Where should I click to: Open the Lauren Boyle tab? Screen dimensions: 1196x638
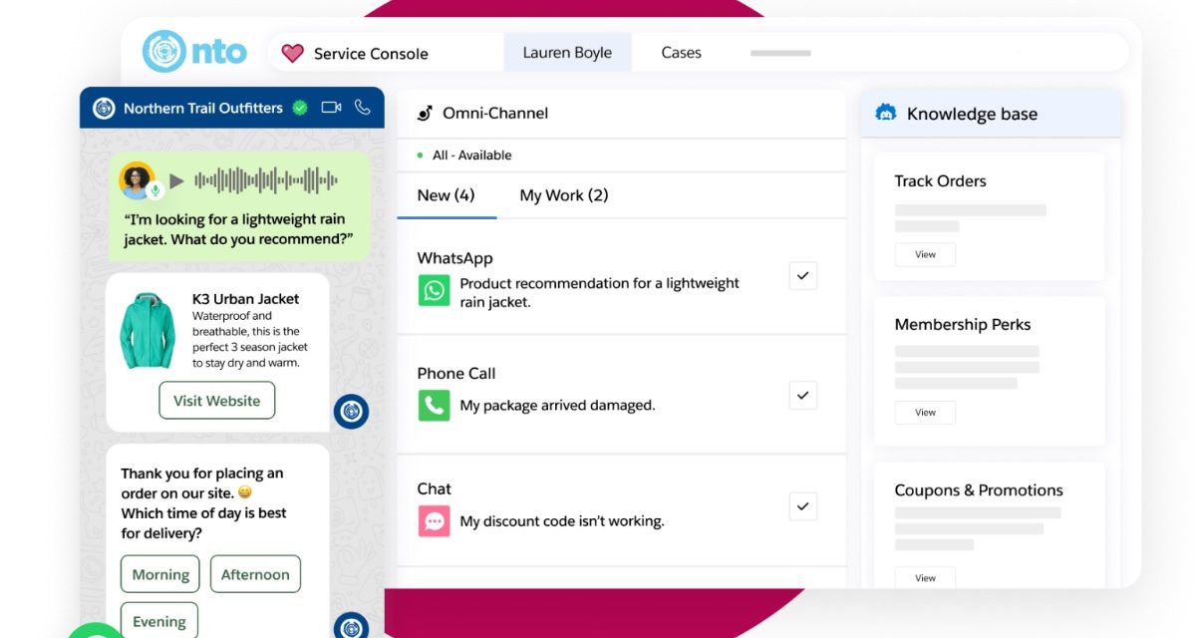pos(567,53)
